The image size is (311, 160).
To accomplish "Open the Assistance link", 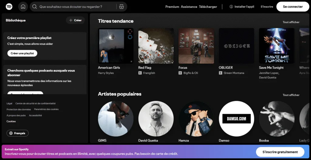I will pyautogui.click(x=189, y=7).
